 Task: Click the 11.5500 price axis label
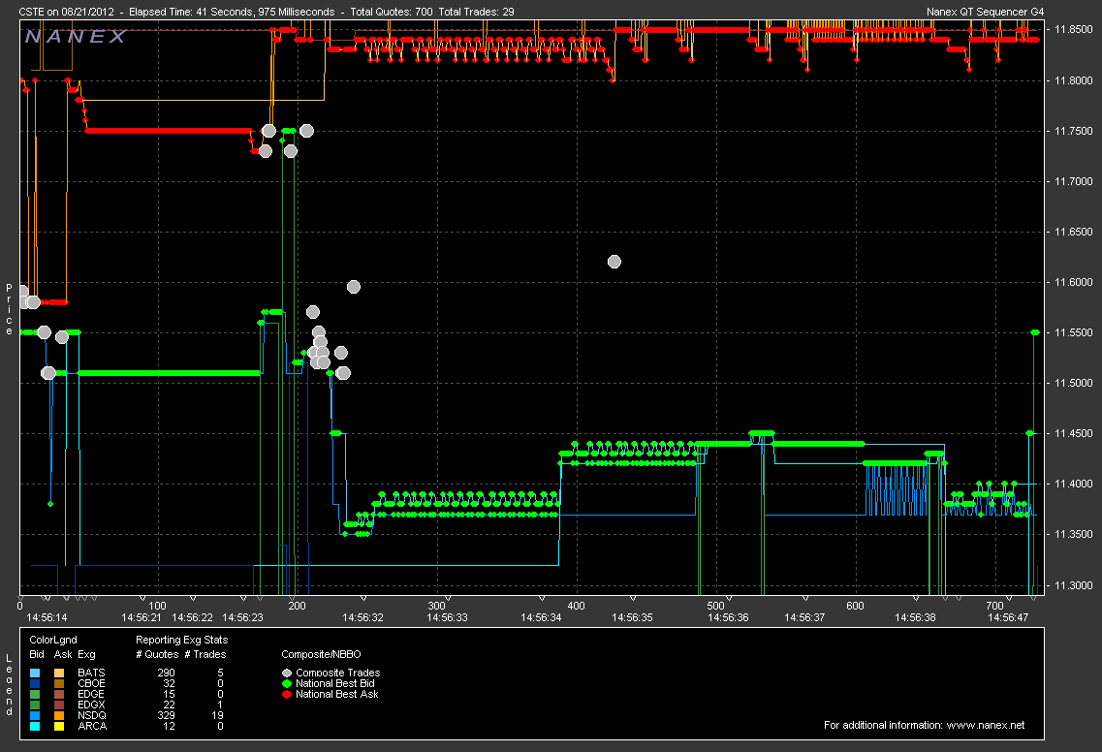coord(1074,333)
